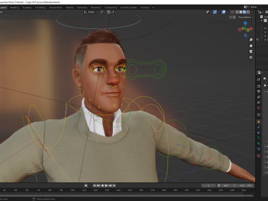This screenshot has width=268, height=201.
Task: Toggle the viewport gizmos display
Action: (215, 12)
